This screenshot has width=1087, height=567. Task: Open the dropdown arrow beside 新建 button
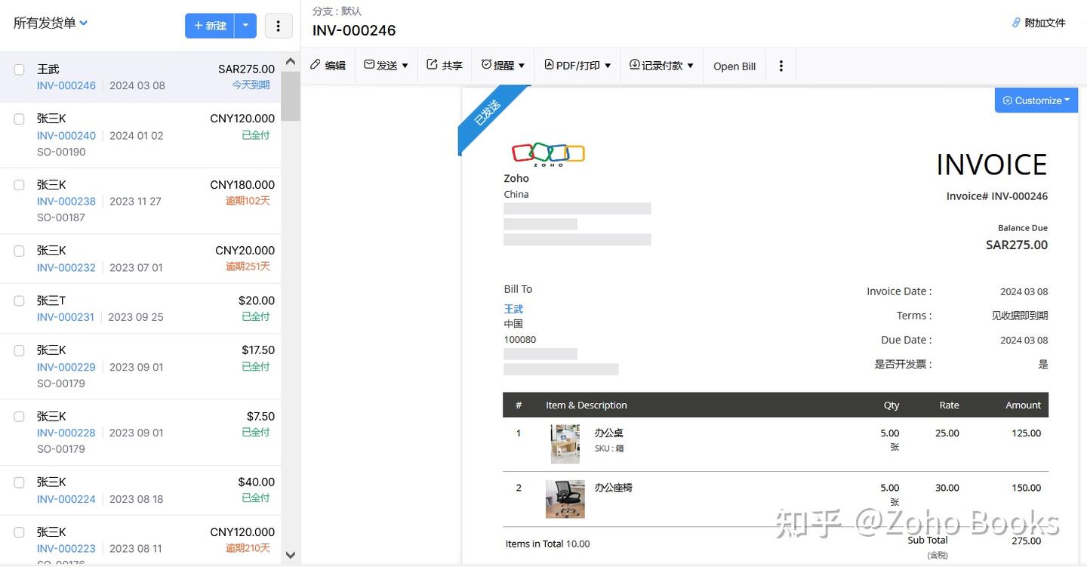[245, 25]
